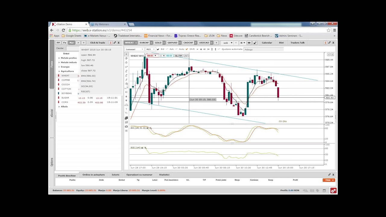Zoom out chart with minus button
This screenshot has height=217, width=386.
point(197,49)
